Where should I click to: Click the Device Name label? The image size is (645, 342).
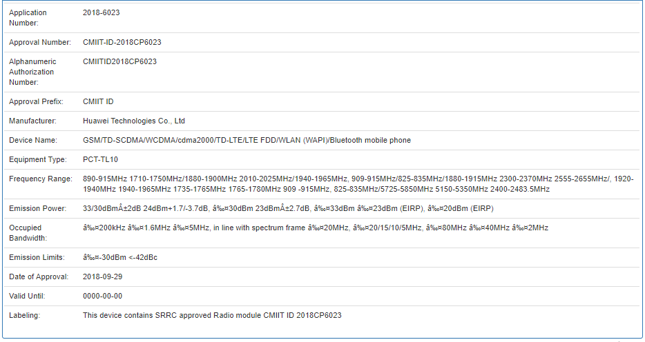point(33,140)
